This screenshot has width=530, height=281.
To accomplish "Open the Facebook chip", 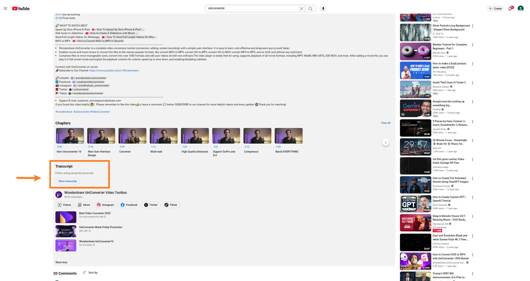I will pyautogui.click(x=129, y=205).
